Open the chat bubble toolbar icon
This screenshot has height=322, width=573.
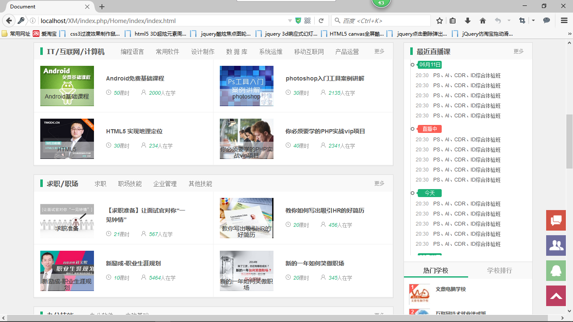pyautogui.click(x=547, y=21)
